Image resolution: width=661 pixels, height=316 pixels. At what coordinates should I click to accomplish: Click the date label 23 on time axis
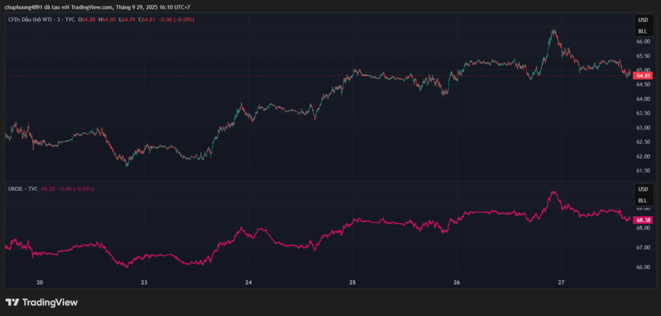click(144, 282)
